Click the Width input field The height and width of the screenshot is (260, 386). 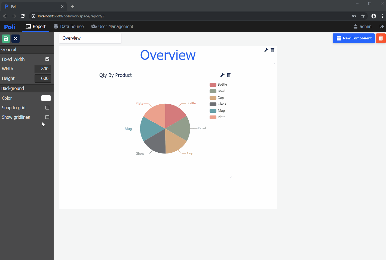point(43,69)
